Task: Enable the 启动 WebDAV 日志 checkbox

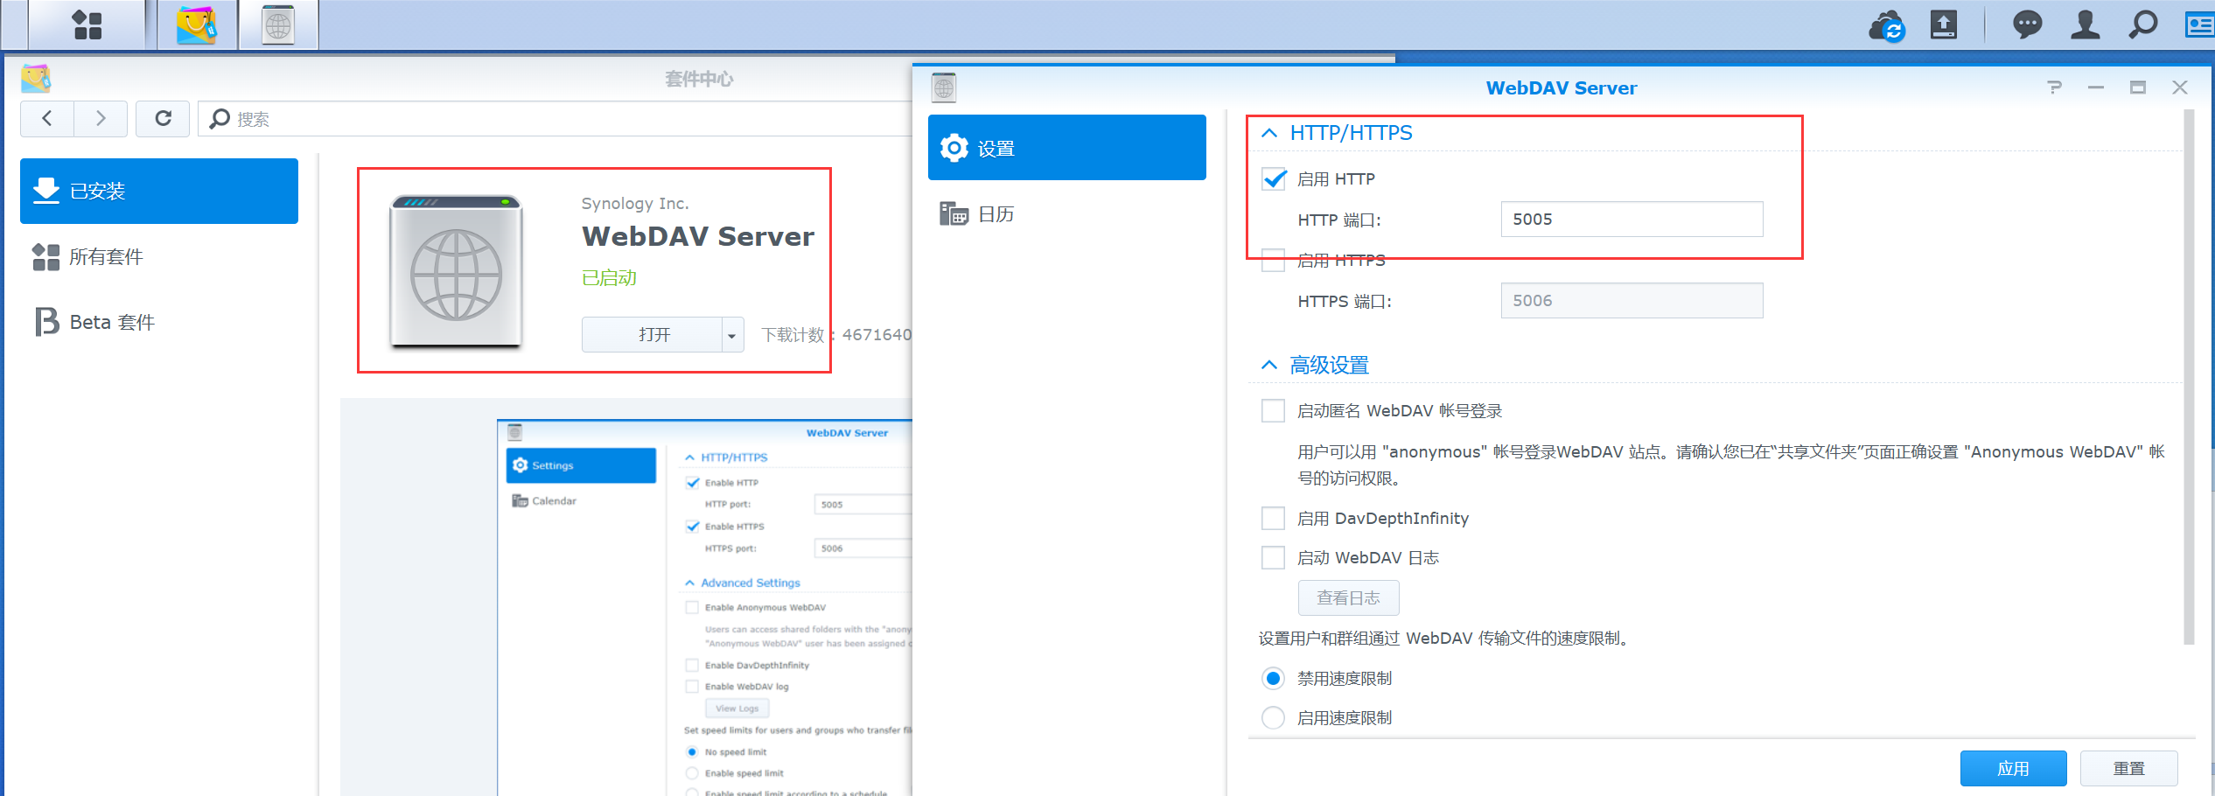Action: (x=1273, y=558)
